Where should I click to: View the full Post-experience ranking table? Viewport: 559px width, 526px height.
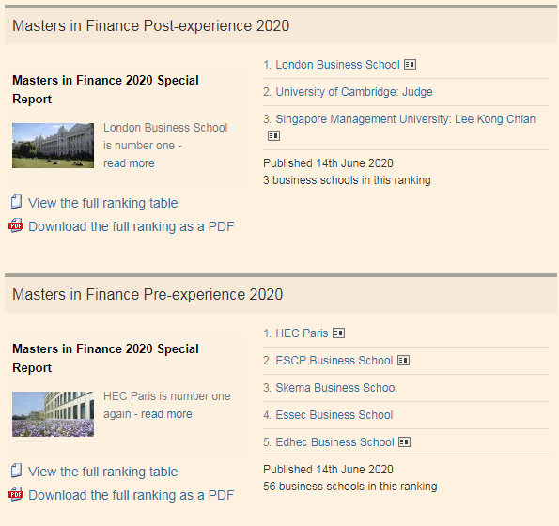point(102,203)
